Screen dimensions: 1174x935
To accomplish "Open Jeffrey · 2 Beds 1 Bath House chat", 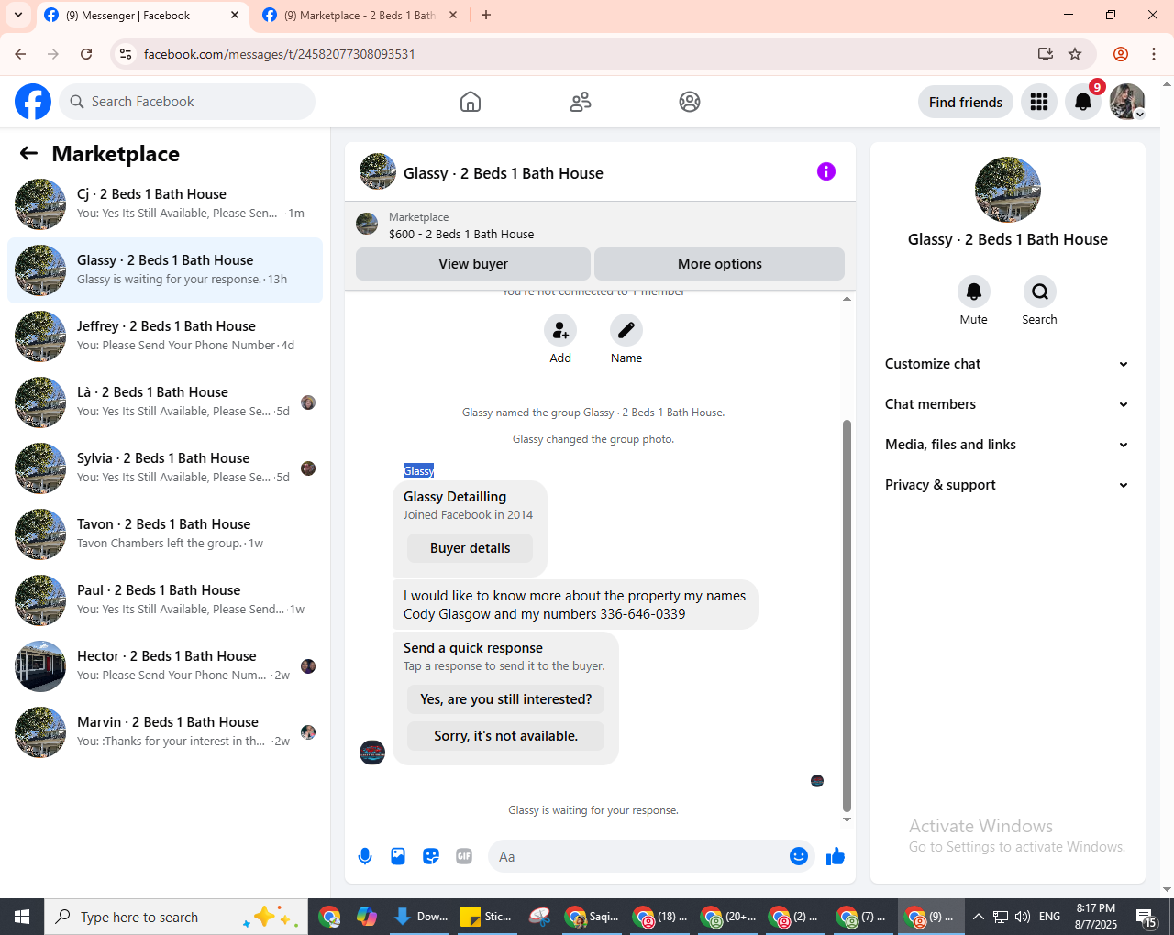I will coord(165,336).
